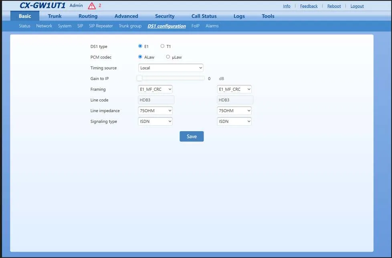Open the System submenu page
Image resolution: width=392 pixels, height=258 pixels.
click(x=65, y=26)
